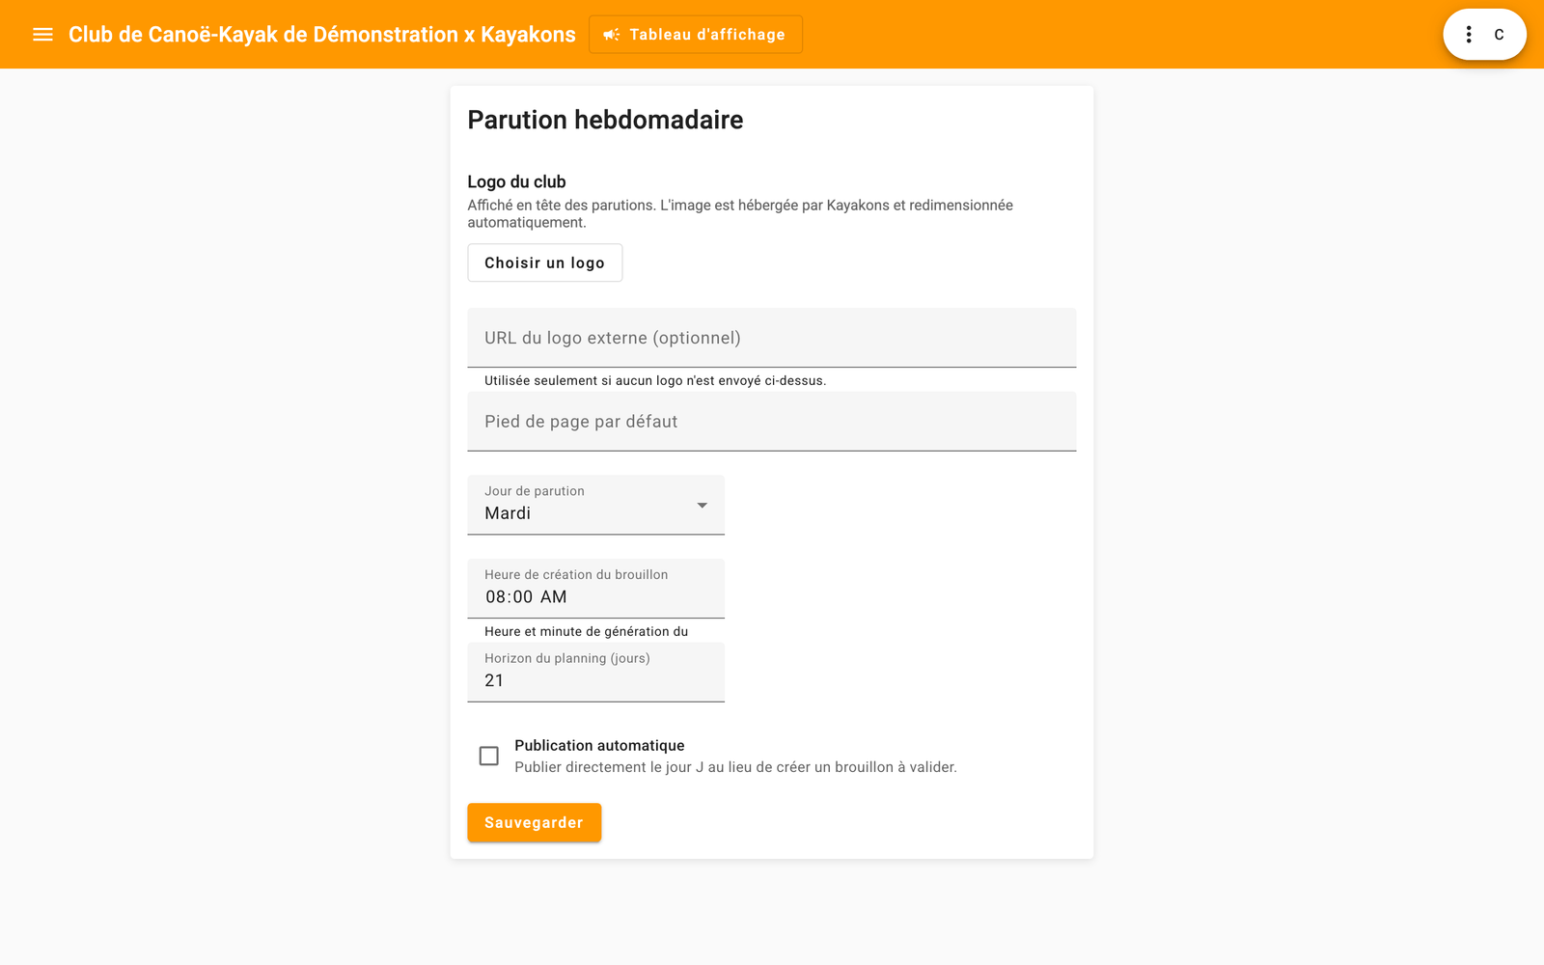Enable the Publication automatique checkbox
The height and width of the screenshot is (965, 1544).
(x=489, y=756)
